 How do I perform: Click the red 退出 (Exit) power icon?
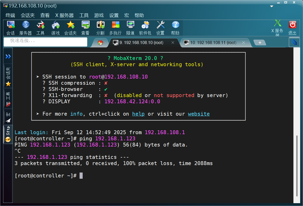tap(292, 28)
